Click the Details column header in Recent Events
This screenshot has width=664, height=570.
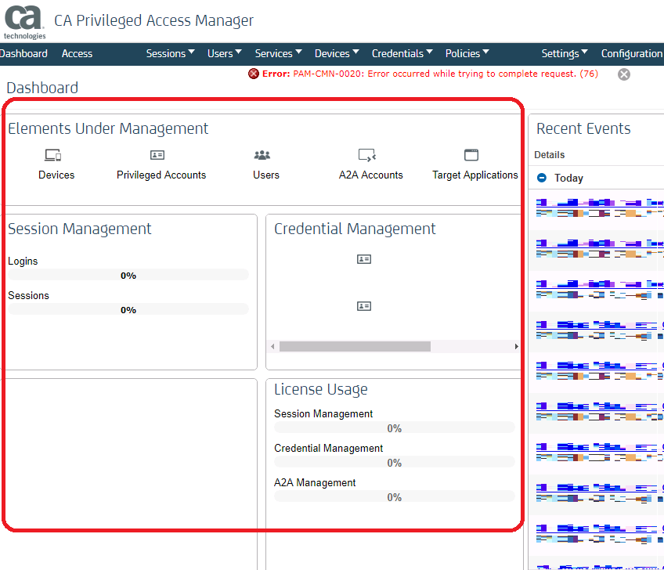click(x=550, y=155)
